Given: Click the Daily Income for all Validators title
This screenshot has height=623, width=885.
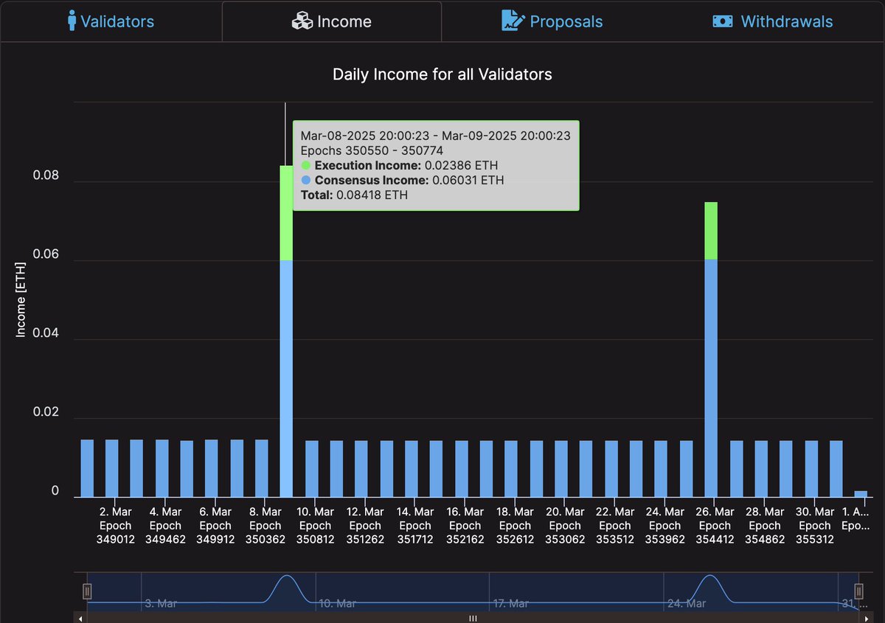Looking at the screenshot, I should point(442,74).
